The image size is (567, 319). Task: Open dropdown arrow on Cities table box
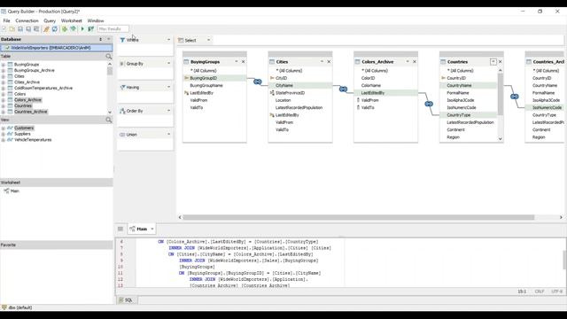coord(322,62)
